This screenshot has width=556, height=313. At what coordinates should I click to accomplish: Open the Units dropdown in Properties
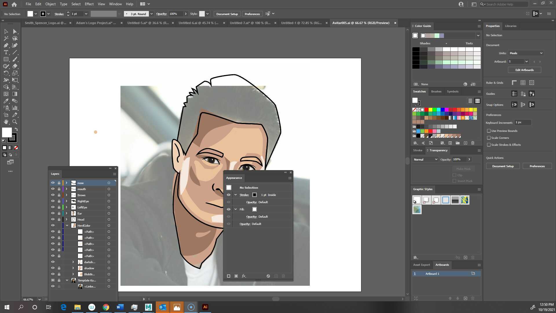(x=526, y=53)
